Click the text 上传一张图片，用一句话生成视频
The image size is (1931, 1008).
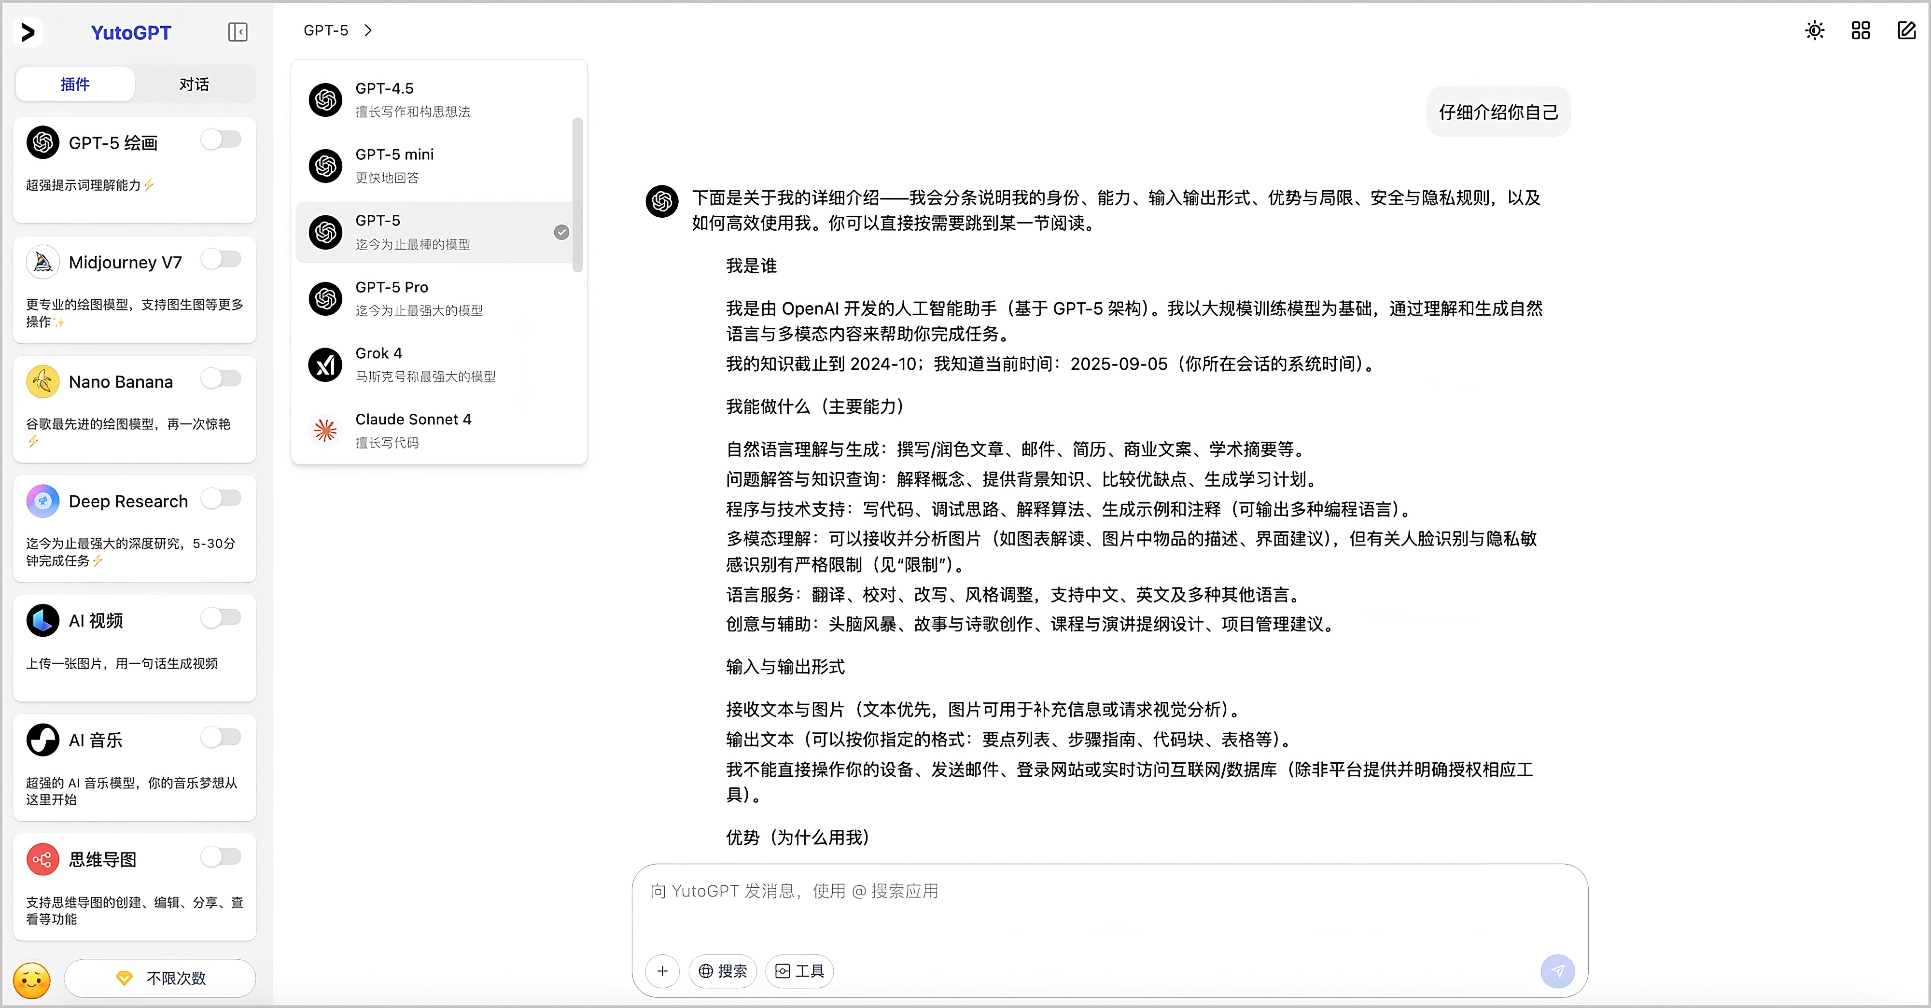pyautogui.click(x=122, y=664)
